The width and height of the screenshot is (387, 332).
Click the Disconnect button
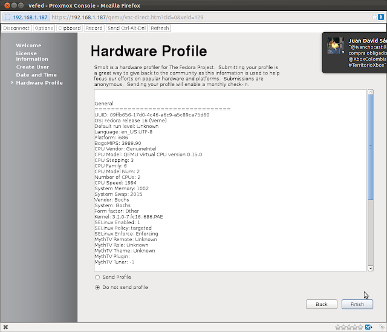tap(16, 28)
